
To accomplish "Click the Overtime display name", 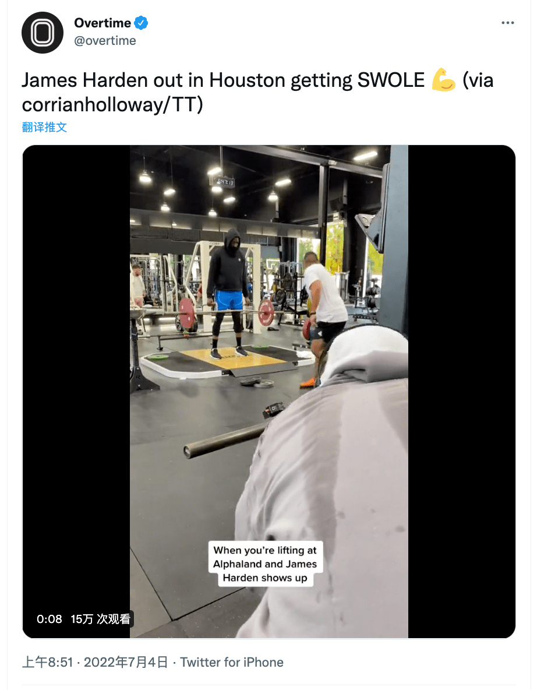I will 103,23.
